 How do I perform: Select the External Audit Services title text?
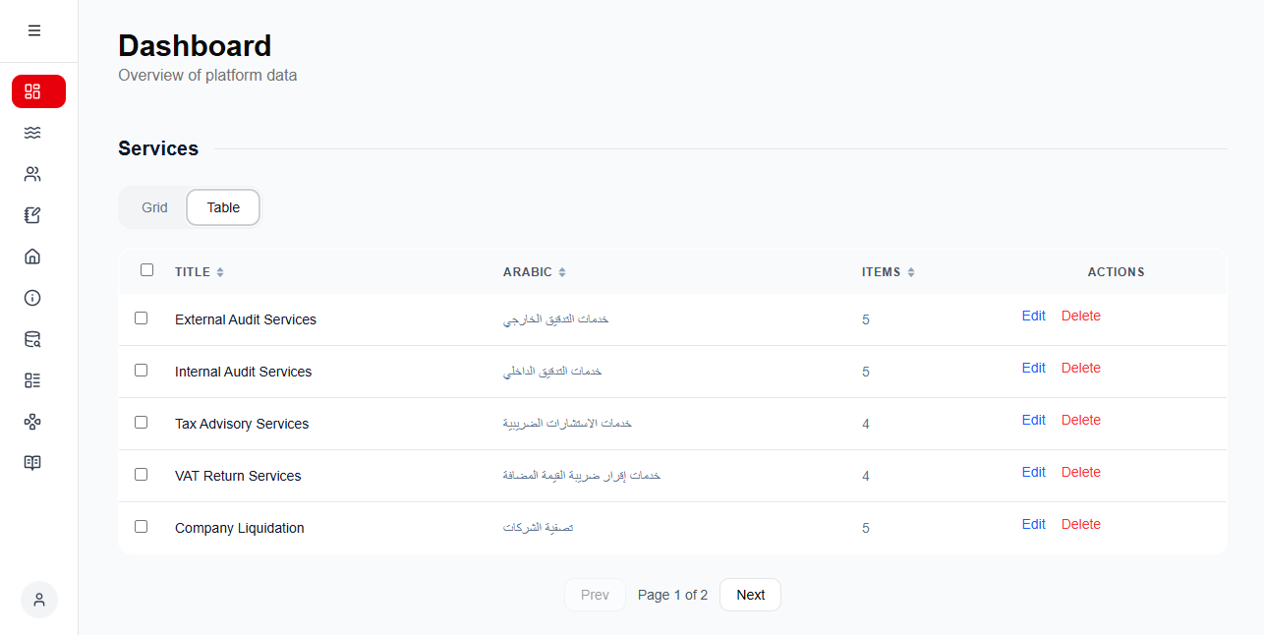[246, 319]
